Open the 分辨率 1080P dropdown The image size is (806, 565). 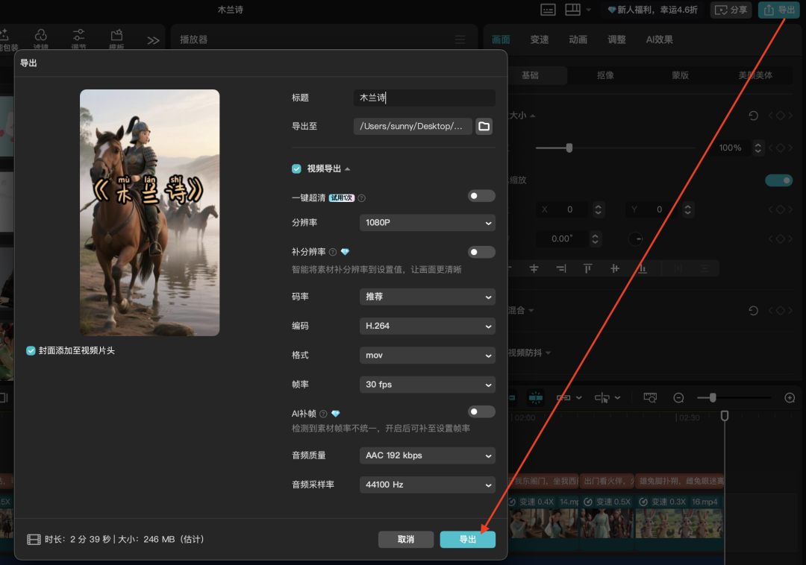point(427,223)
